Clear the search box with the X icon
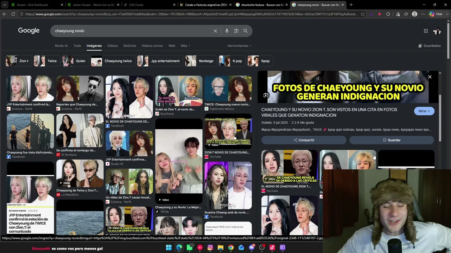This screenshot has height=253, width=451. pyautogui.click(x=215, y=31)
